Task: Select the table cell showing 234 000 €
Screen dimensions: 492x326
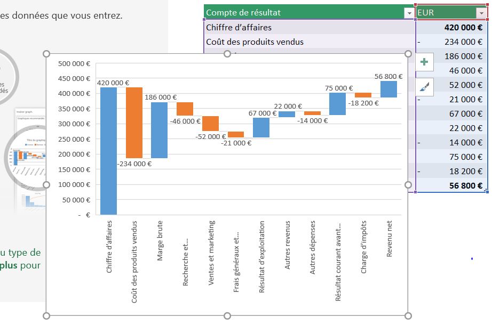Action: 452,42
